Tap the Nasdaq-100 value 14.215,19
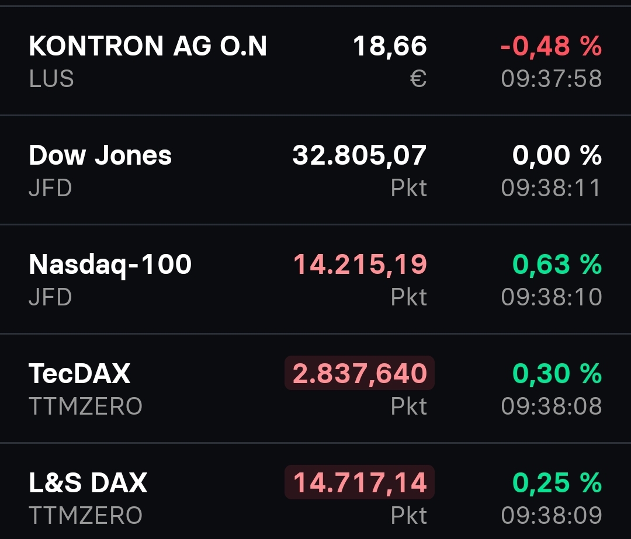 360,265
